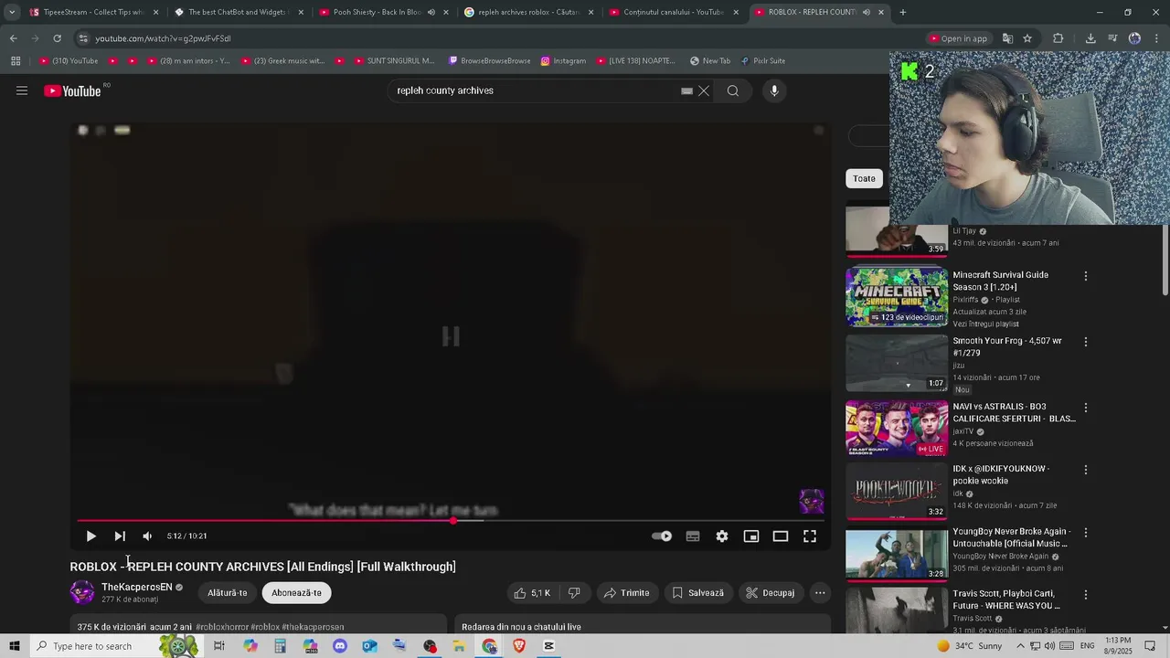The height and width of the screenshot is (658, 1170).
Task: Bookmark this page with the star icon
Action: (1027, 38)
